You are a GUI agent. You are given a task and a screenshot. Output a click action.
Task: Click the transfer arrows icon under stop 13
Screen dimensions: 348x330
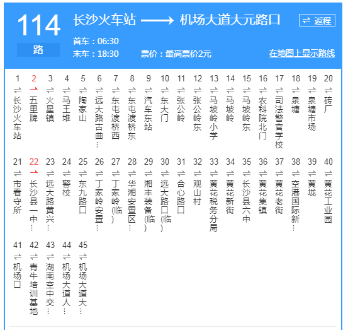tap(214, 90)
